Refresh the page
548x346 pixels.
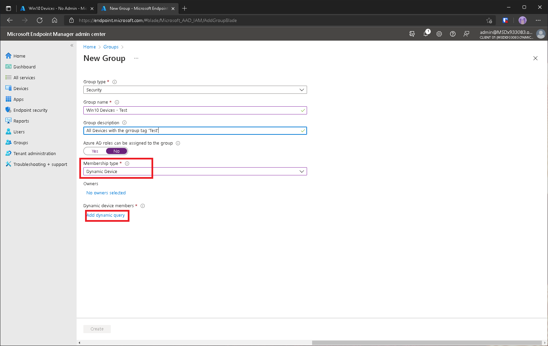click(40, 20)
